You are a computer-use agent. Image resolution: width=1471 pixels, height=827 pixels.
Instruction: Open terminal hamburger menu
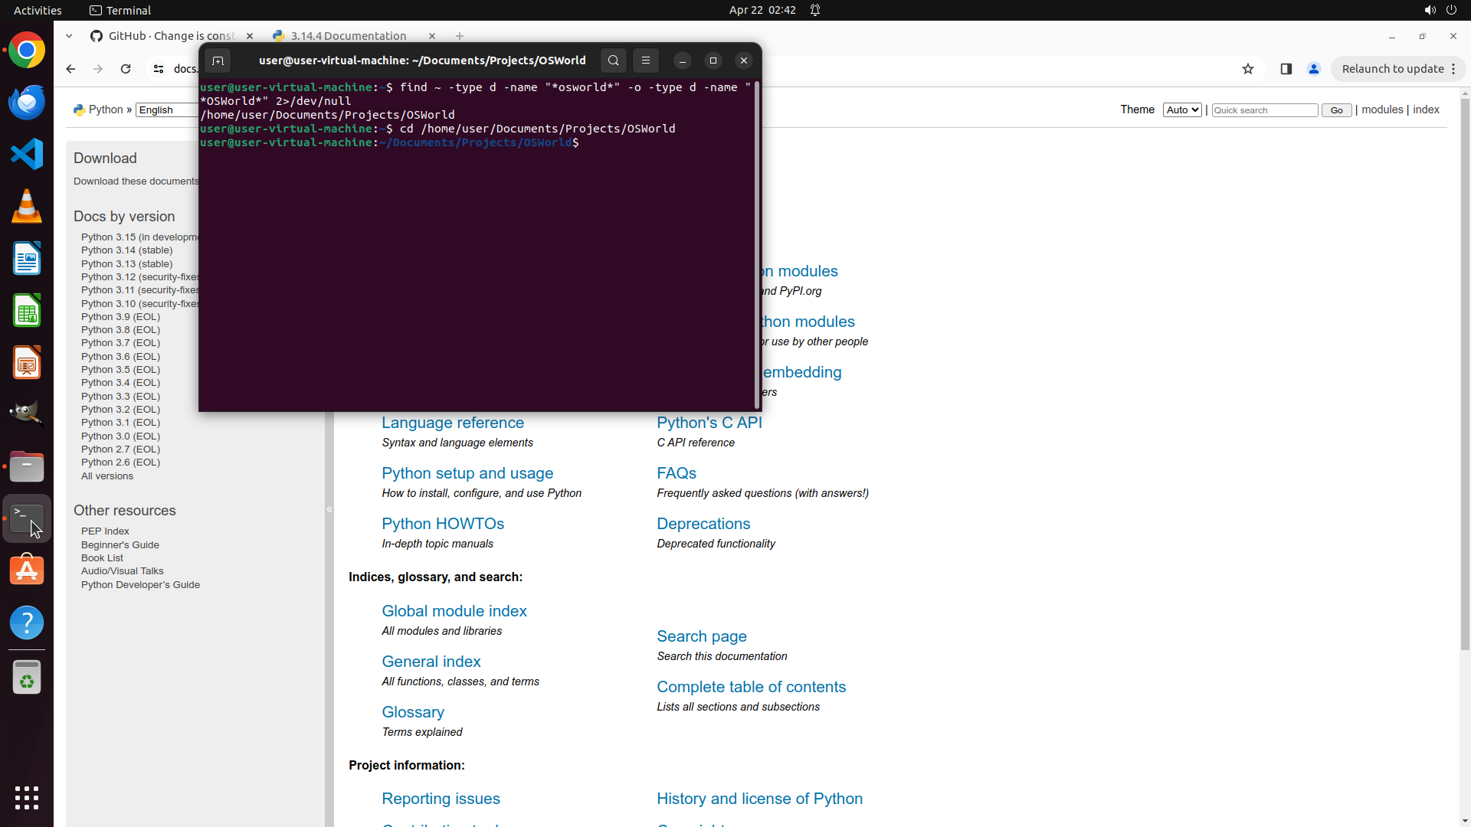(646, 60)
